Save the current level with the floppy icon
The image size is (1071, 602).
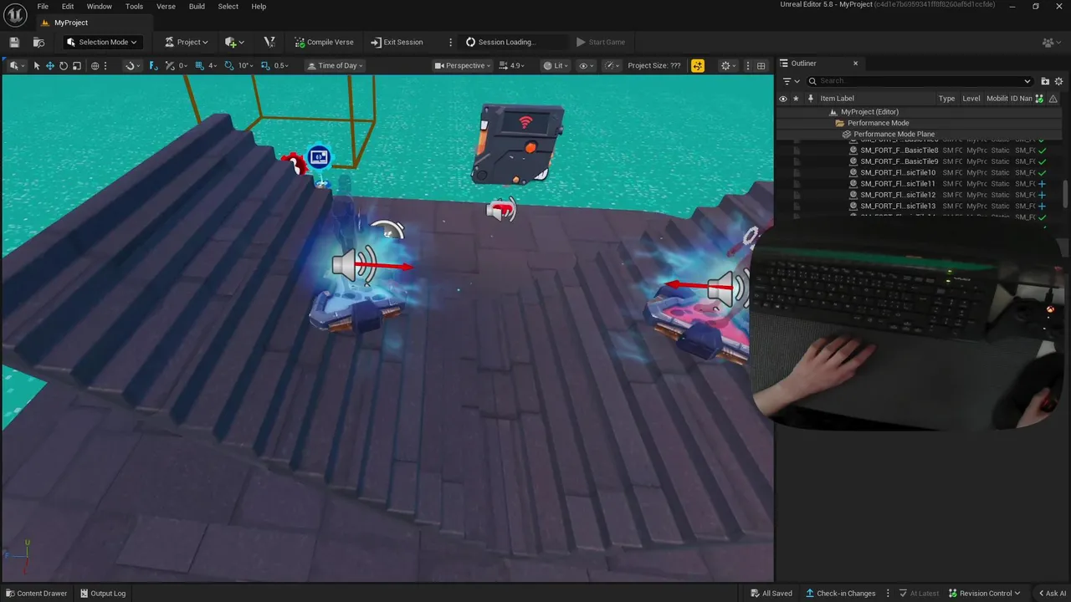(14, 42)
